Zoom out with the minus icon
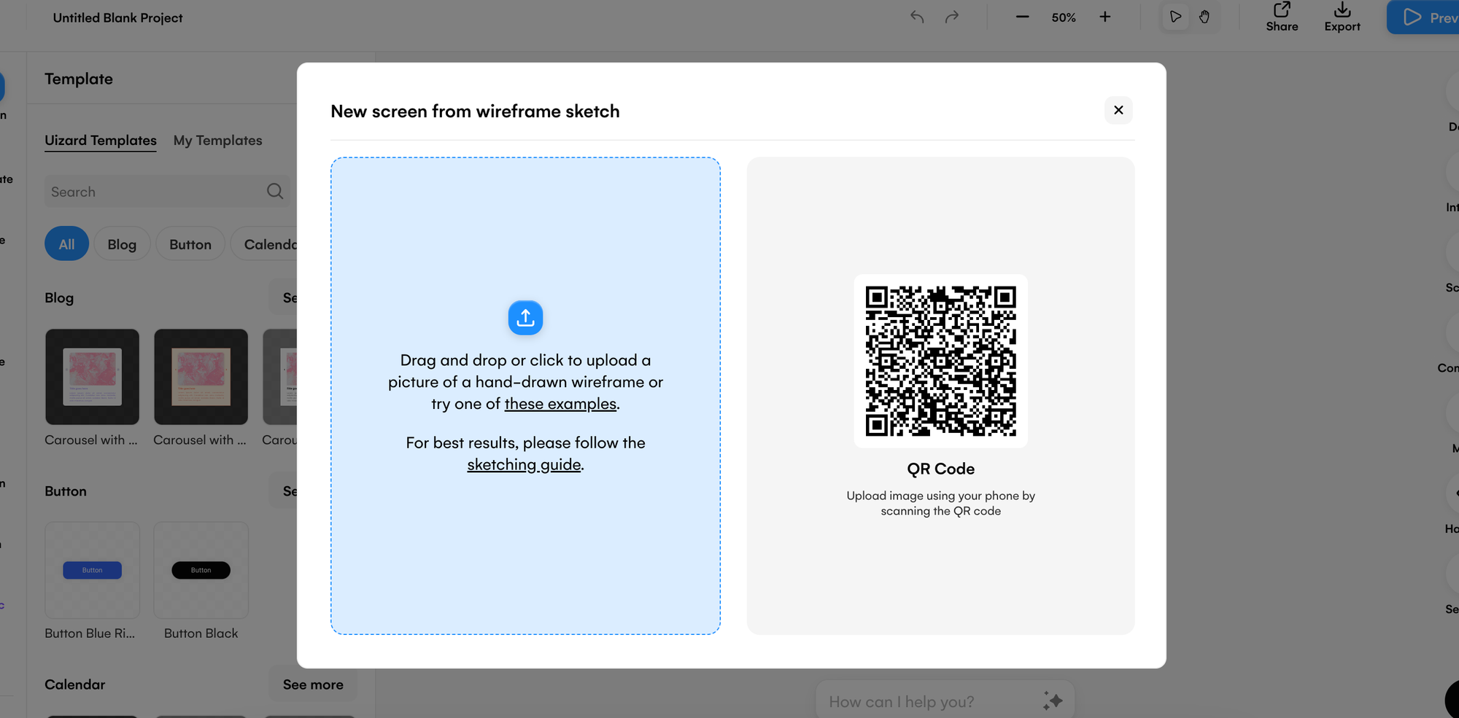The width and height of the screenshot is (1459, 718). [x=1022, y=17]
